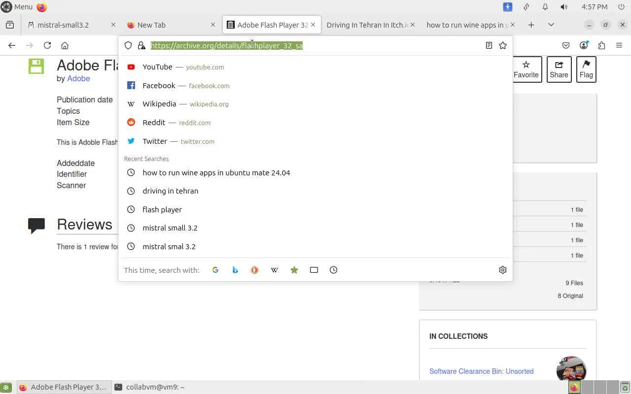
Task: Search open tabs using the tabs shortcut
Action: click(x=314, y=270)
